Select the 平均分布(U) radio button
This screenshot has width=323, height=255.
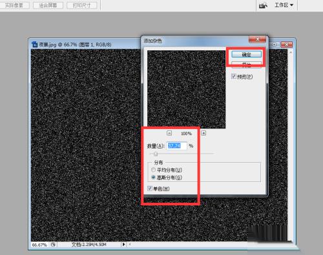(153, 170)
